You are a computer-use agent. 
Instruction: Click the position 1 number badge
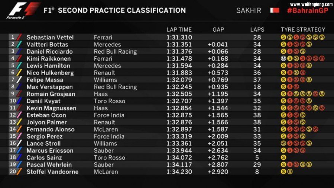(x=13, y=37)
